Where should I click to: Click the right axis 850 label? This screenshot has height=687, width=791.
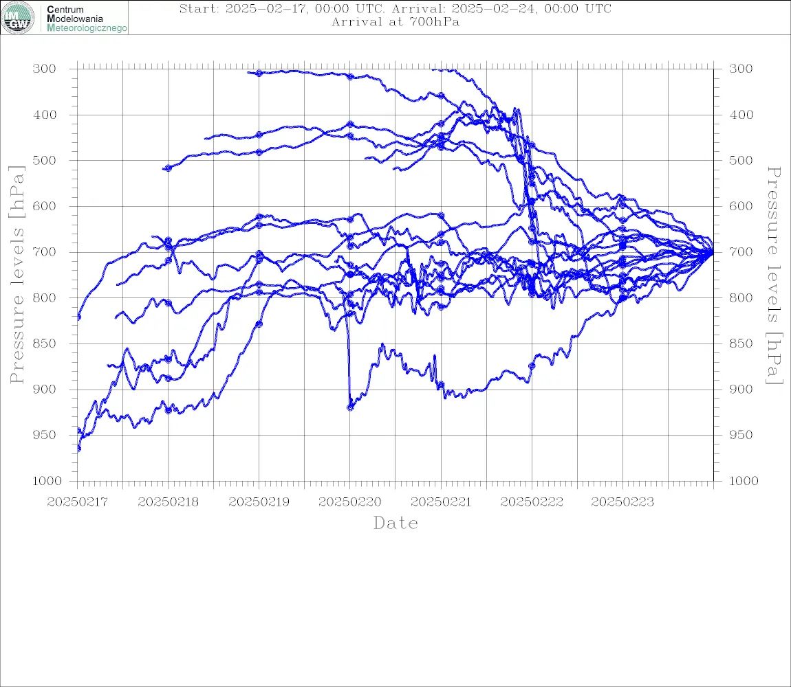tap(741, 343)
